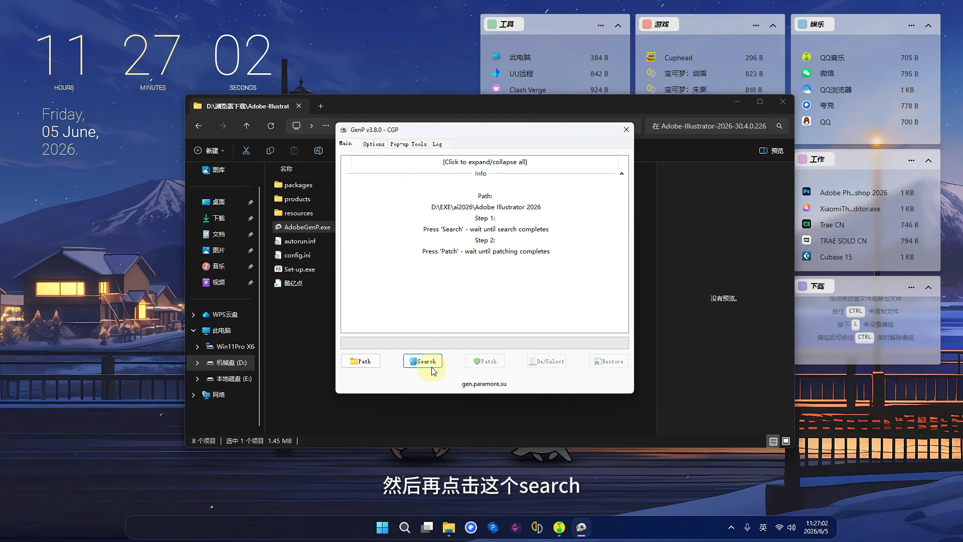Collapse the Info section arrow in GenP

(621, 174)
